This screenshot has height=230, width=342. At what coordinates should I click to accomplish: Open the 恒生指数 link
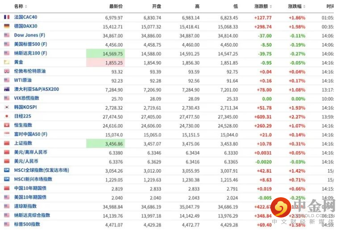coord(23,125)
